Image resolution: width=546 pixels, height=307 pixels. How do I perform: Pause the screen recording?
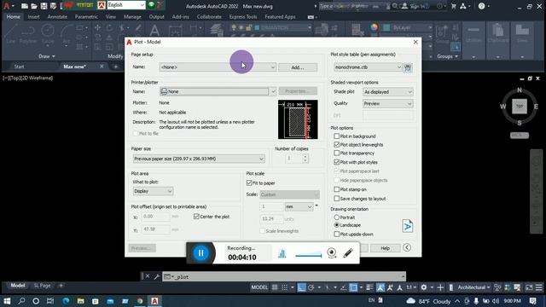201,253
